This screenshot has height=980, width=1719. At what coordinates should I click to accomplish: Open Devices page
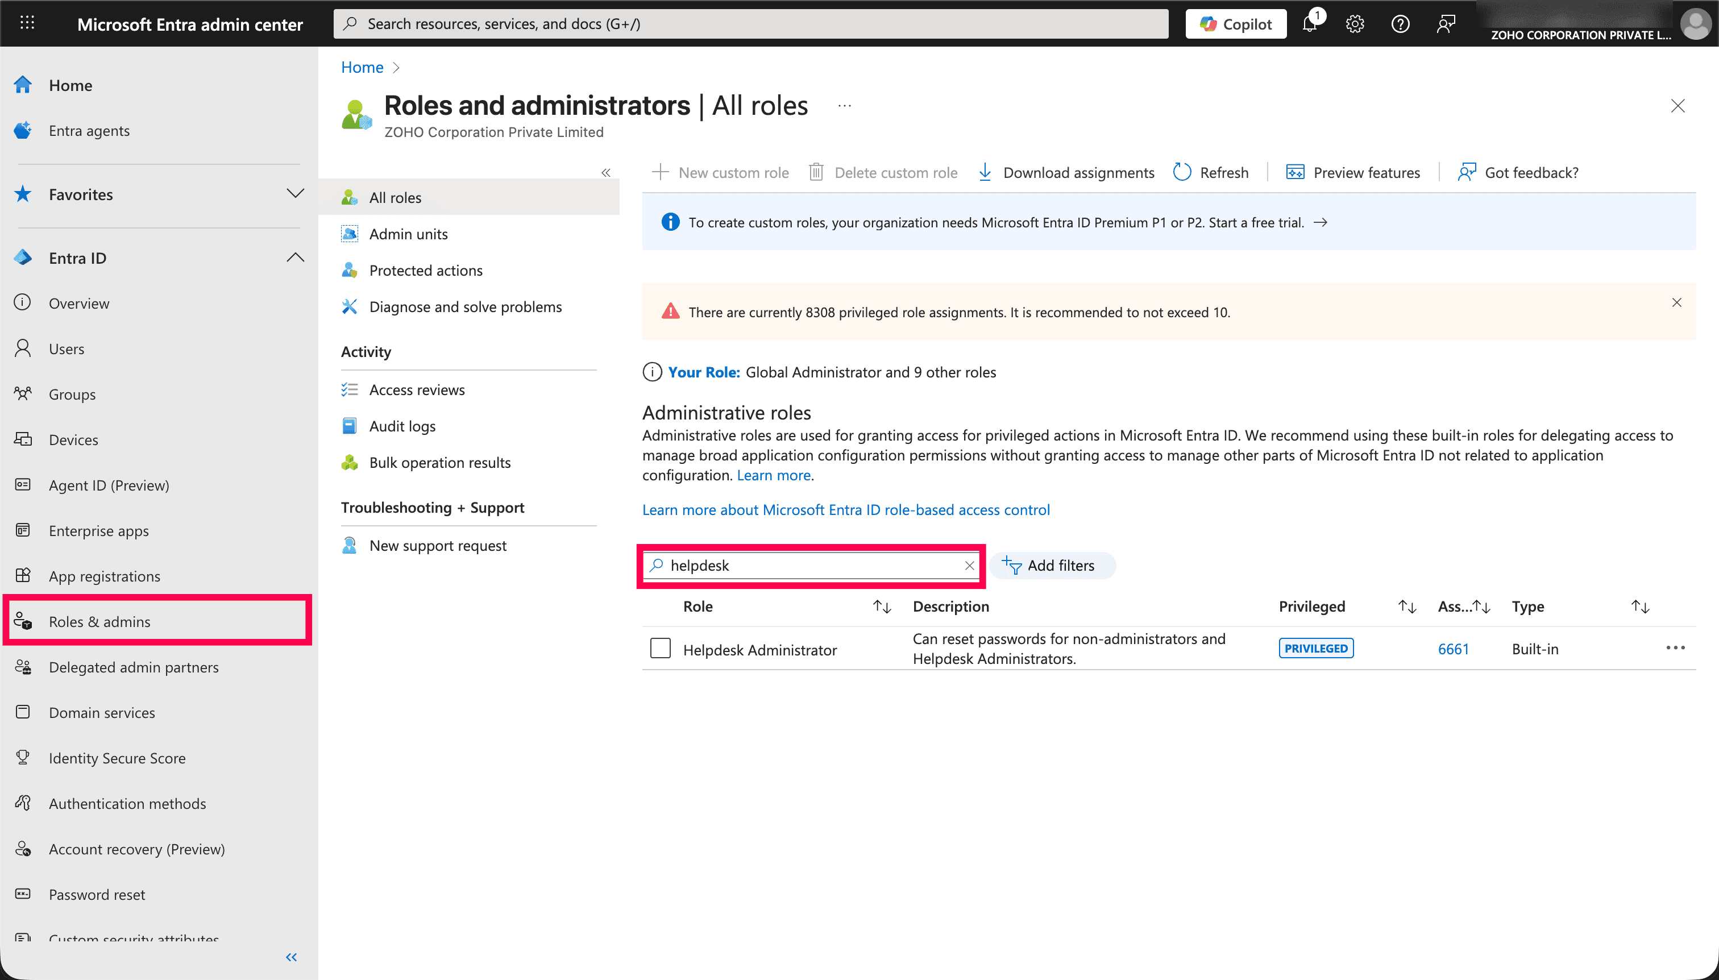click(x=73, y=439)
